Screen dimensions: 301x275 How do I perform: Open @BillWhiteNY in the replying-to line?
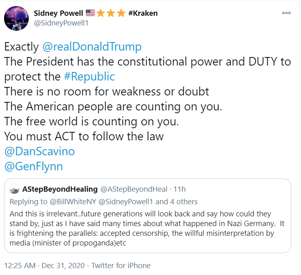[66, 201]
